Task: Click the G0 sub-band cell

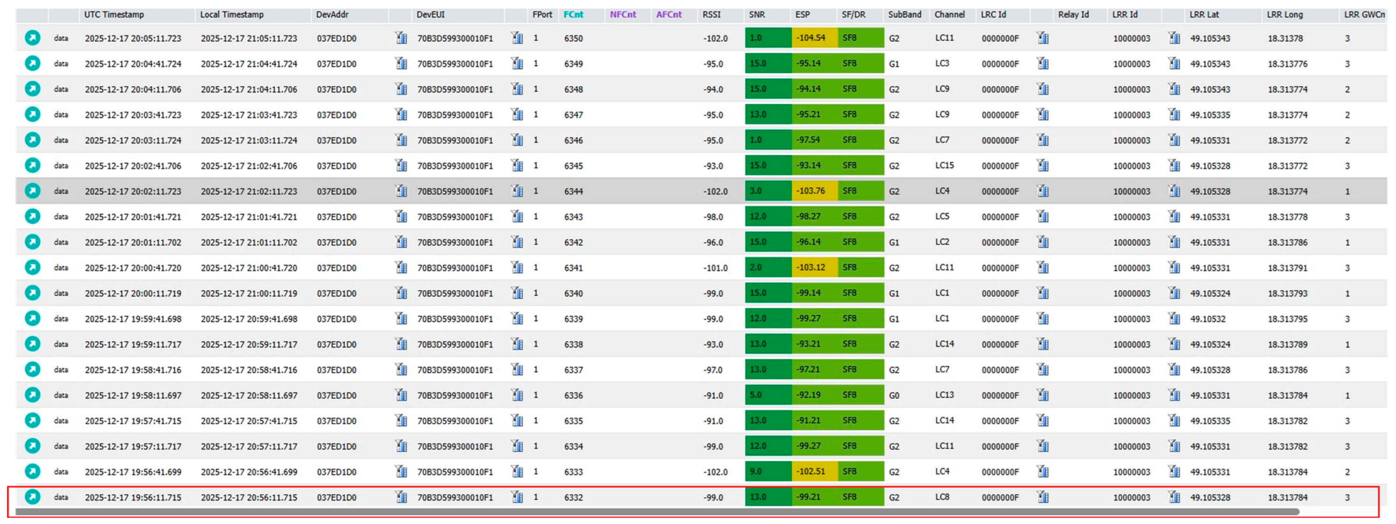Action: (x=894, y=395)
